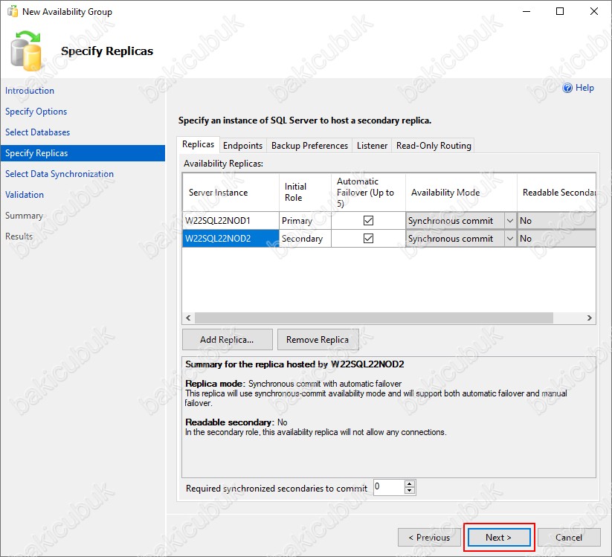Go to Select Data Synchronization page
The image size is (612, 557).
59,174
